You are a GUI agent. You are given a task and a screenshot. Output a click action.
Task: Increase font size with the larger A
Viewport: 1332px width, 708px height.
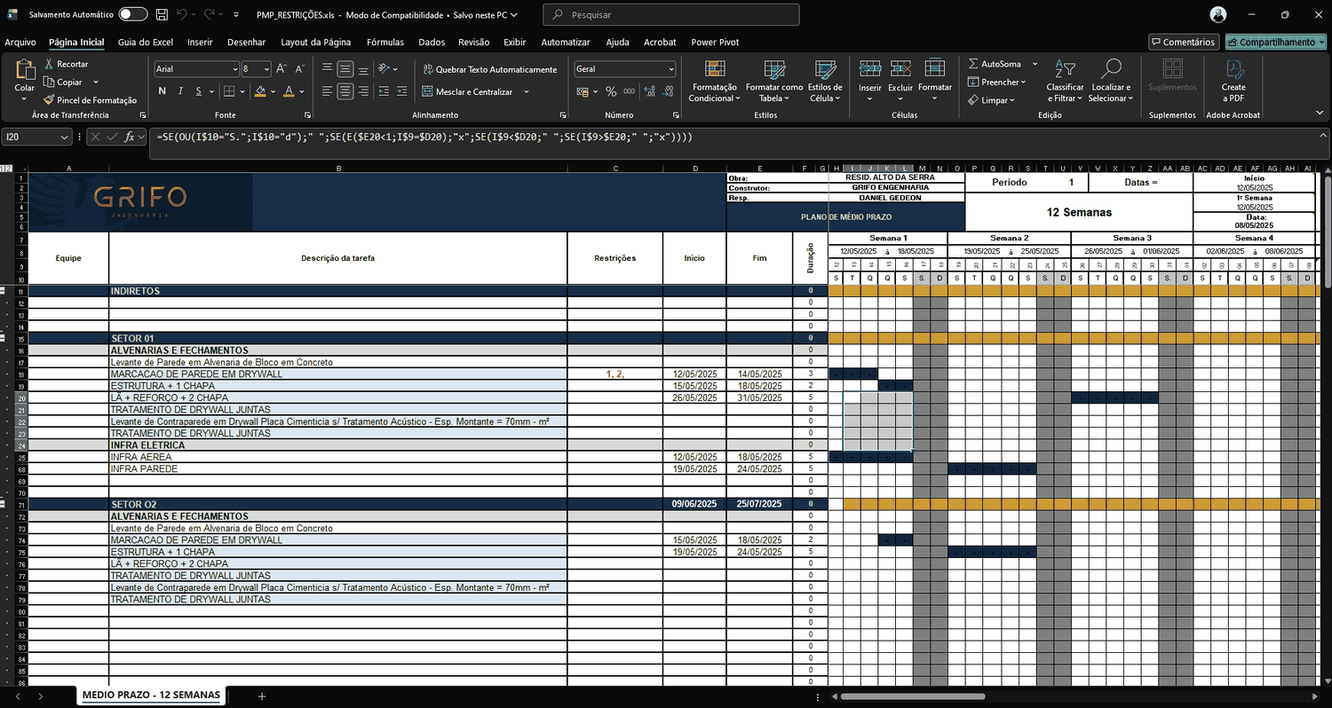[281, 68]
